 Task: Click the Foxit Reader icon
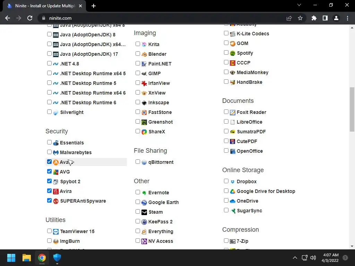233,113
